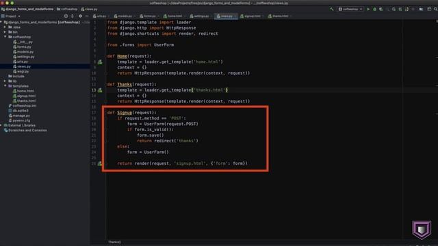Switch to the models.py editor tab

click(x=123, y=16)
